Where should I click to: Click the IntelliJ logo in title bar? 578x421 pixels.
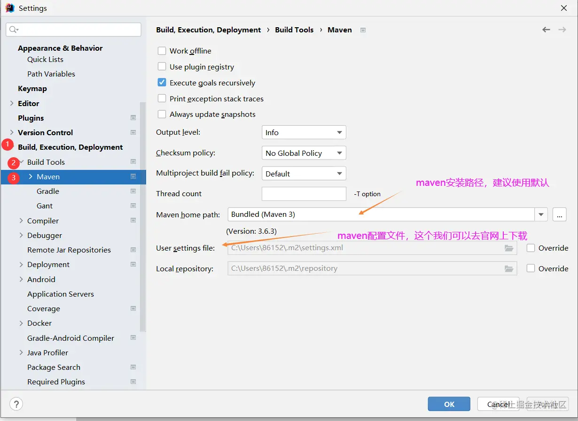click(9, 8)
